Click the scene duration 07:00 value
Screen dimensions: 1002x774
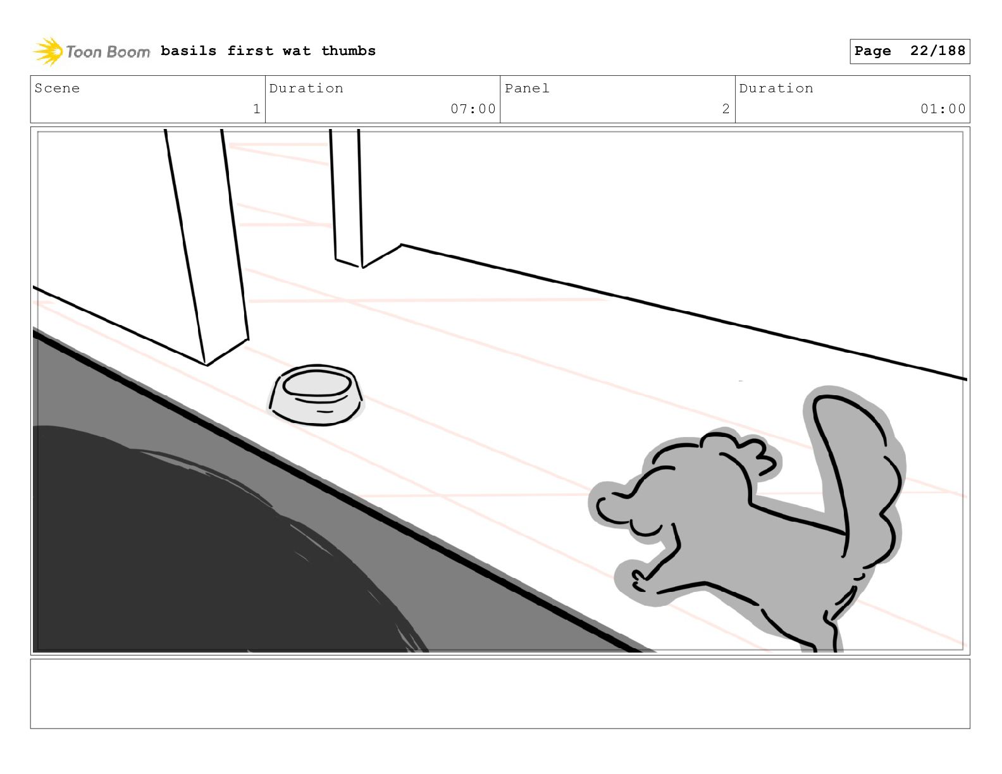tap(473, 109)
